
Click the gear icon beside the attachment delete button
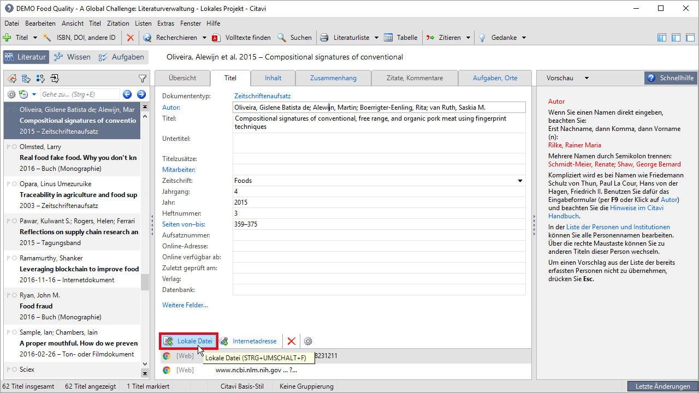pyautogui.click(x=308, y=341)
